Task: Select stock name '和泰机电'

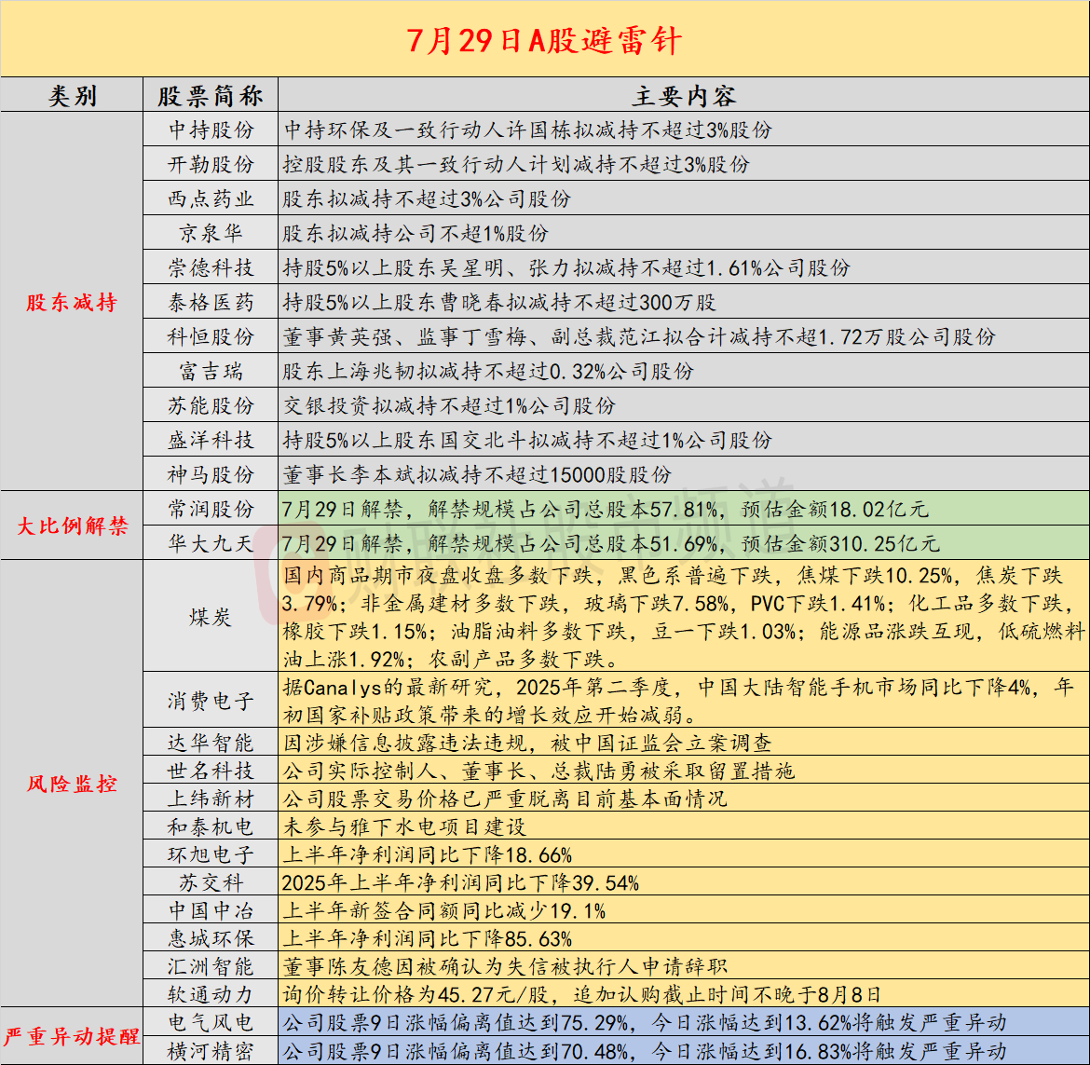Action: tap(211, 826)
